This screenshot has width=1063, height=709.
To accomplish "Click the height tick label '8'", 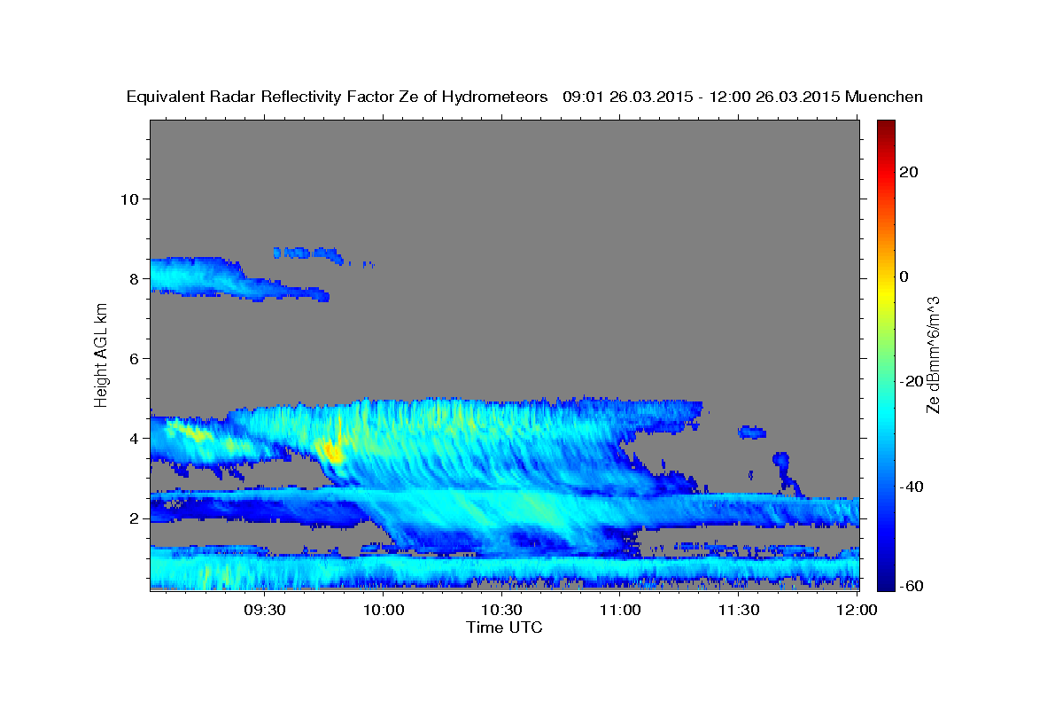I will 135,278.
